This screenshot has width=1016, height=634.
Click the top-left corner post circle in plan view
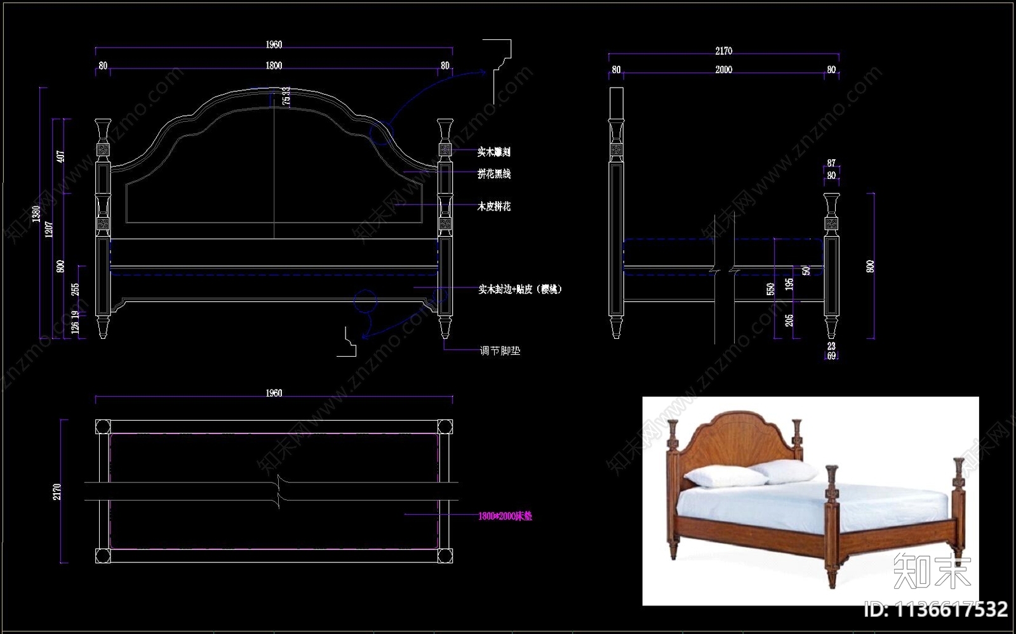pyautogui.click(x=102, y=426)
